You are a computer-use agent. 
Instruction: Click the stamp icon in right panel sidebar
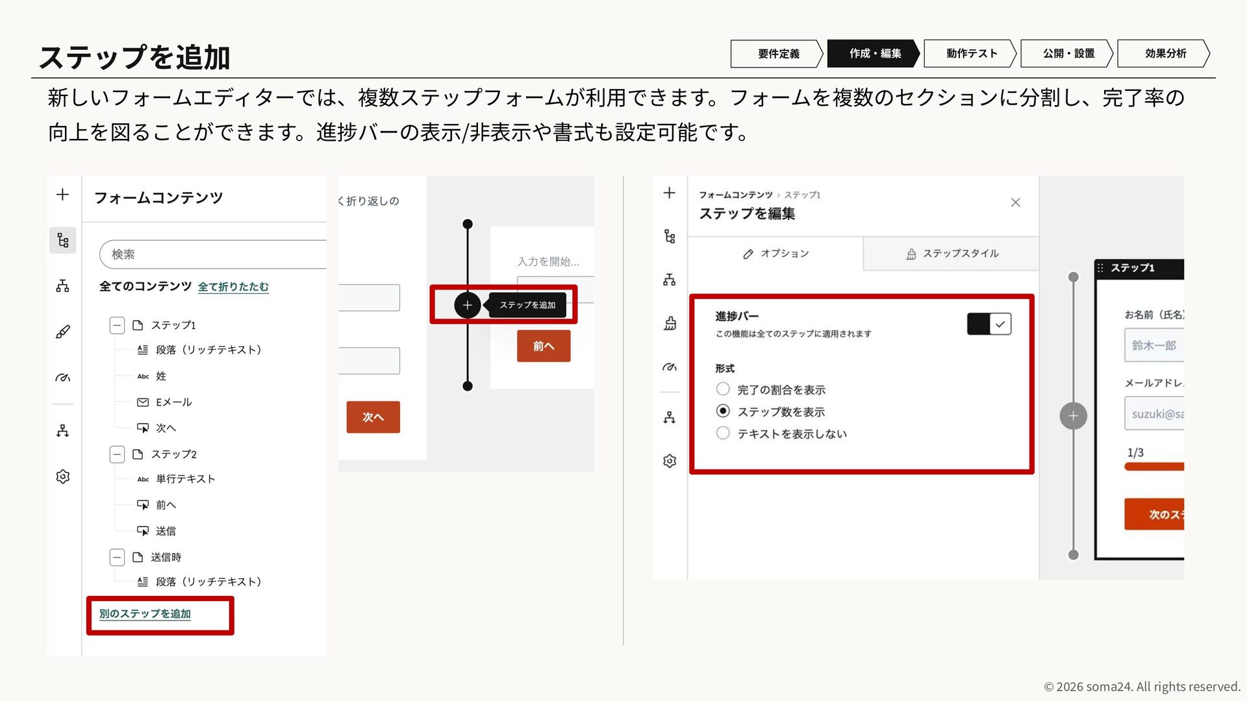tap(670, 323)
